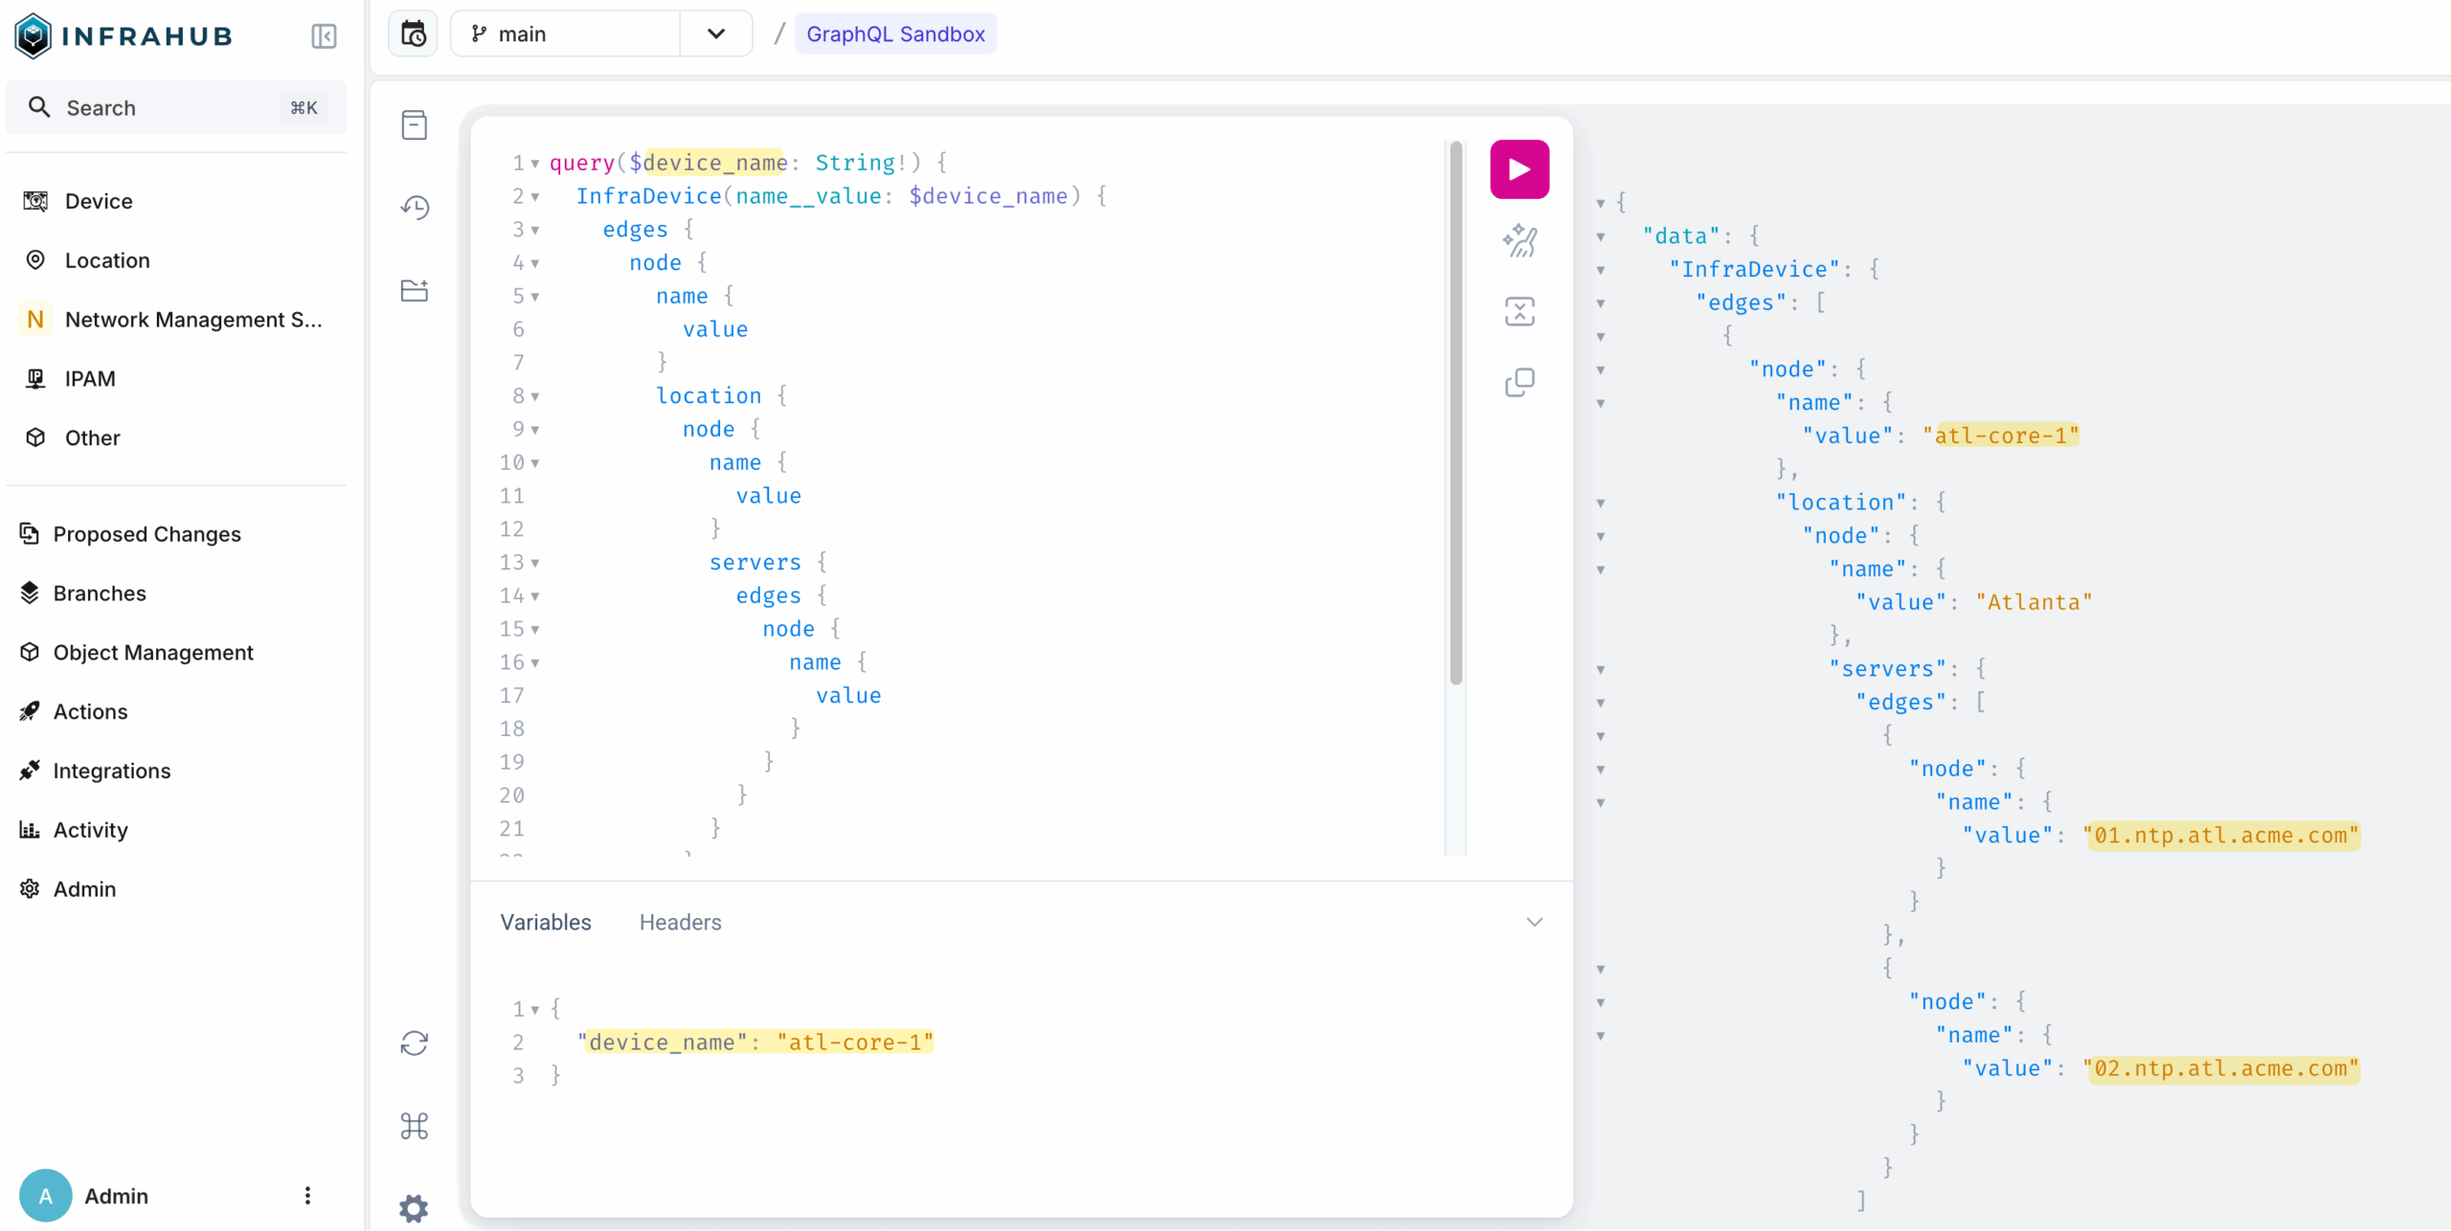
Task: Fold query line 1 arrow
Action: coord(535,164)
